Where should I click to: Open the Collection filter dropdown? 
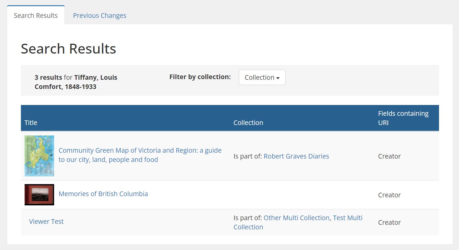262,77
